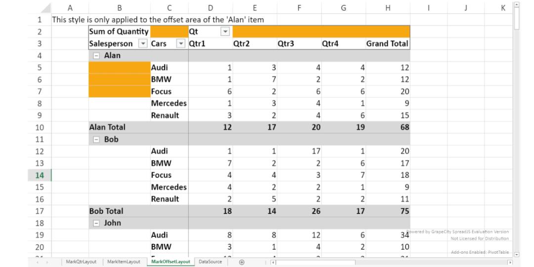Click the 'John' group header cell
This screenshot has width=534, height=267.
coord(119,223)
